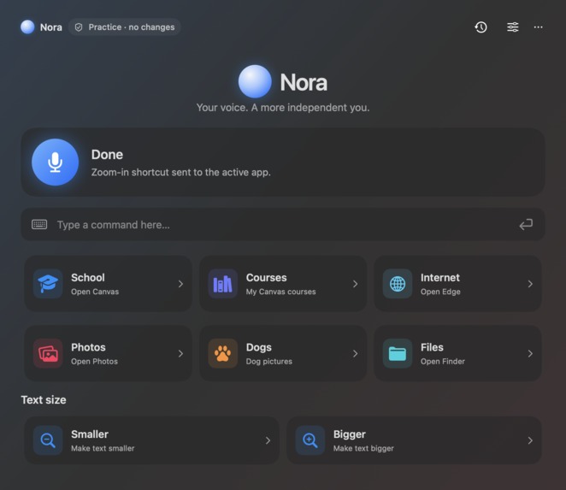Click the Bigger zoom-in magnifier icon
Viewport: 566px width, 490px height.
(x=310, y=440)
